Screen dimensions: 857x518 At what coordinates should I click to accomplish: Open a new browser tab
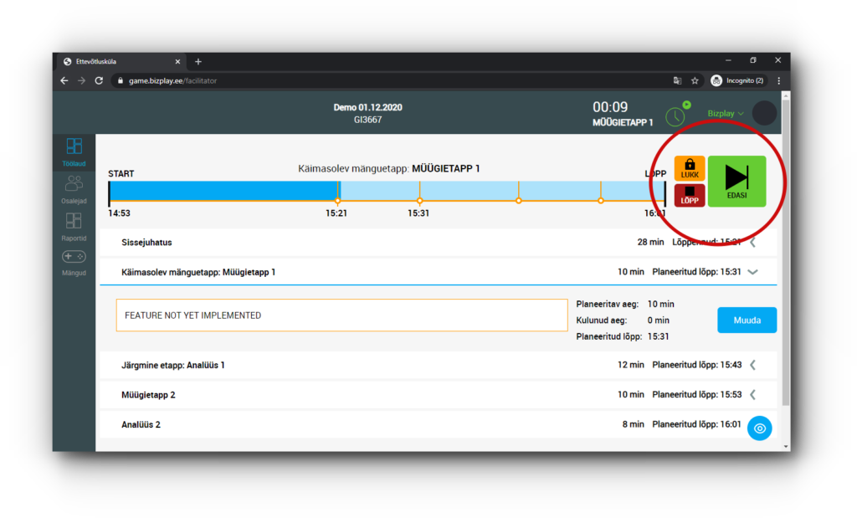coord(198,61)
